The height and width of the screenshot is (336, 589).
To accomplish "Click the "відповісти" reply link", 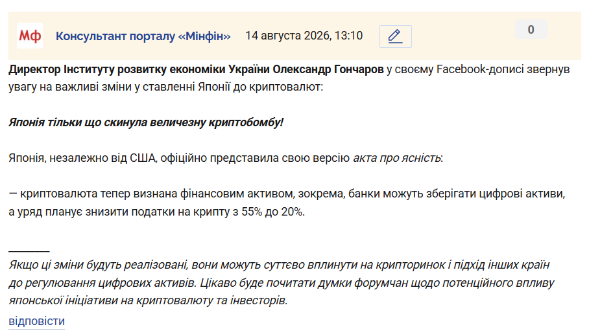I will pos(37,321).
